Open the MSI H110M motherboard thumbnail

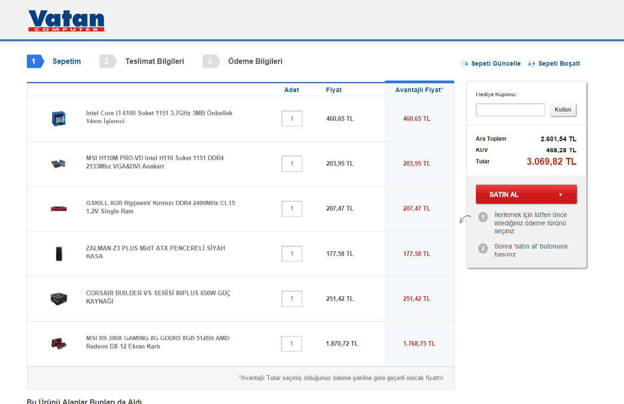coord(59,163)
